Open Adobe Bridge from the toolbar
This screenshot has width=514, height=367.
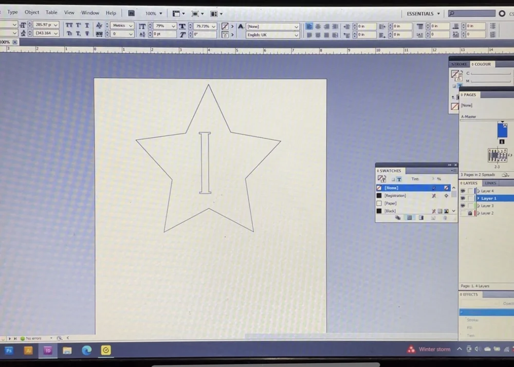[x=132, y=13]
